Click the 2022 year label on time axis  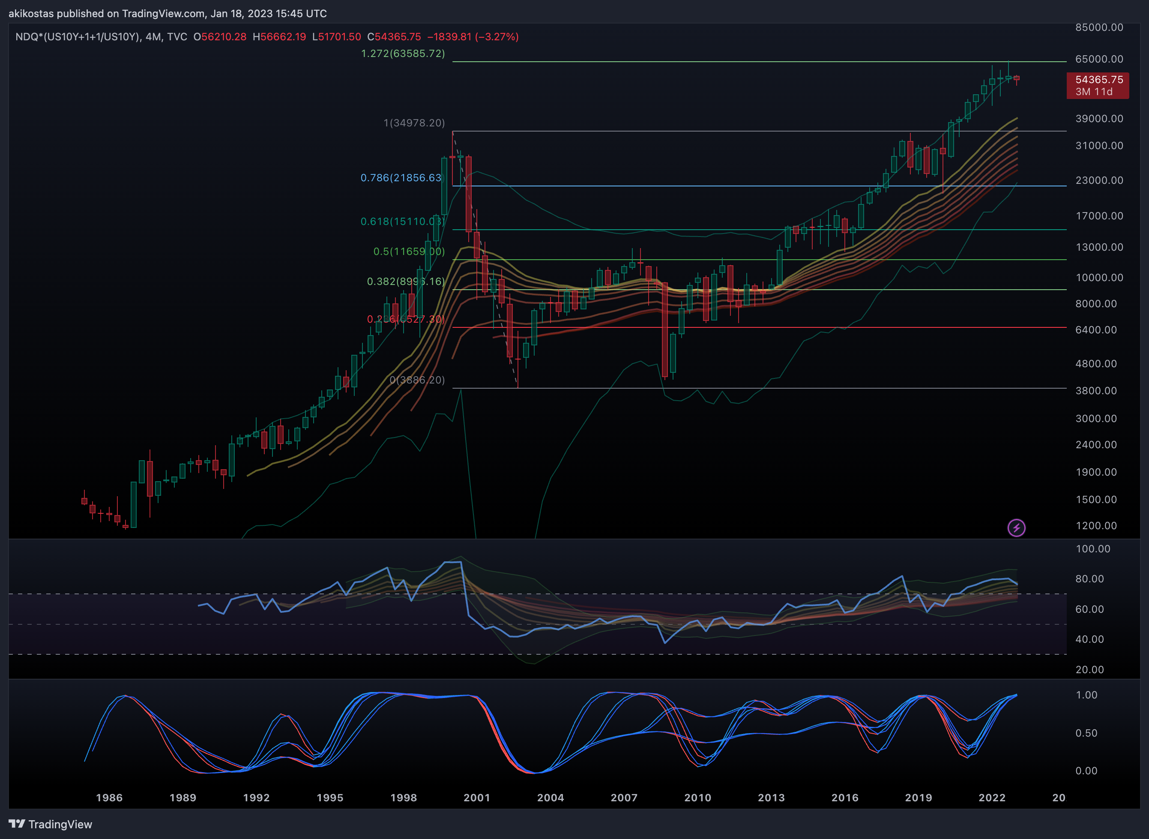(x=992, y=797)
